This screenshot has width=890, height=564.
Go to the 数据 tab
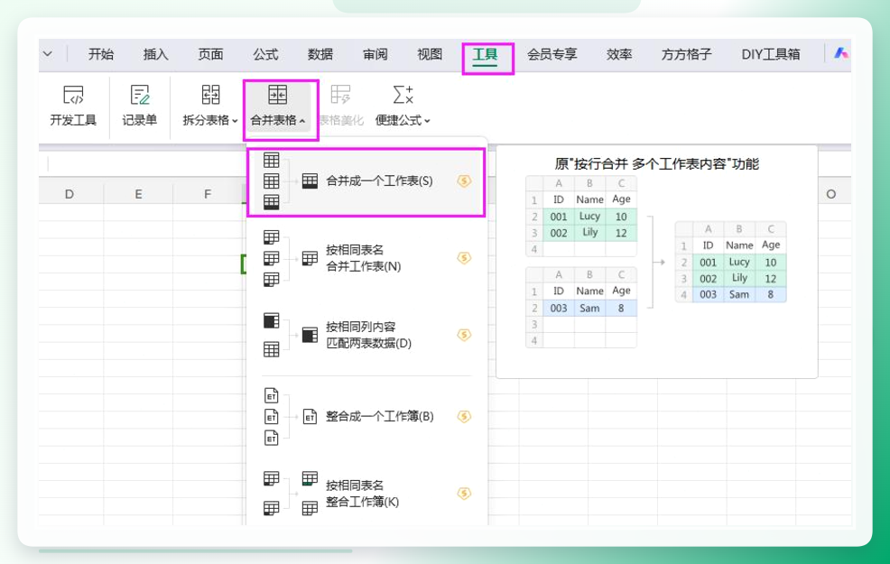click(320, 54)
